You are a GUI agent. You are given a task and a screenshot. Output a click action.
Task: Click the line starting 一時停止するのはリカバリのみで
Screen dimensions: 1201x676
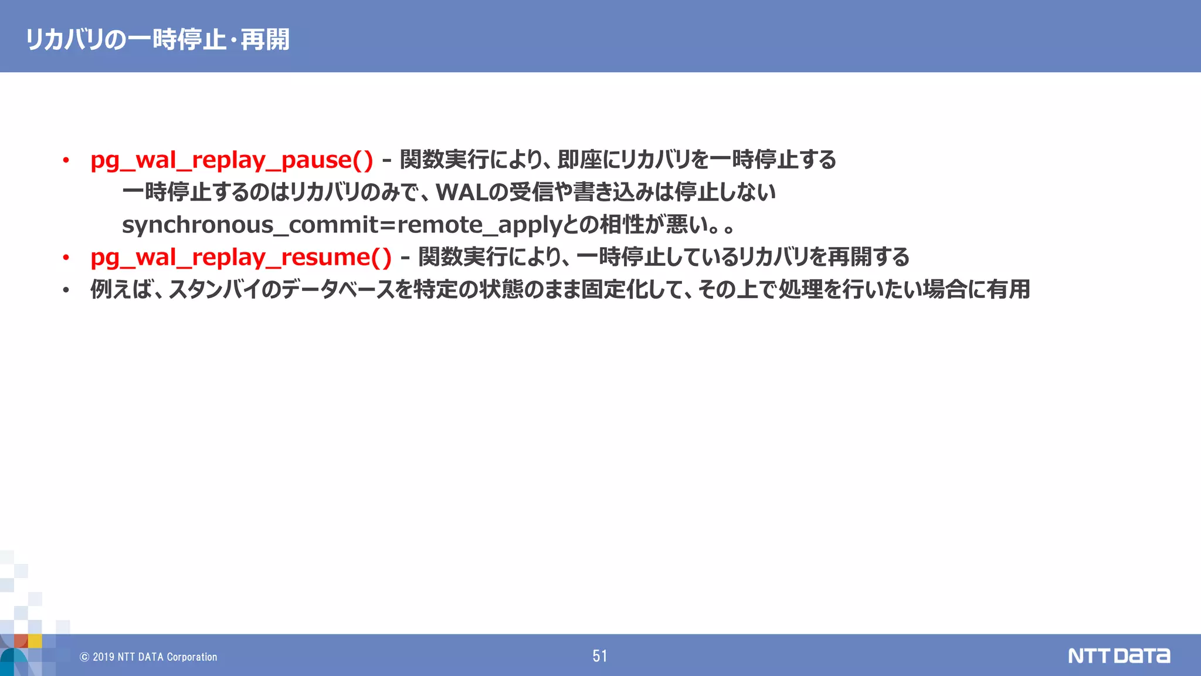[449, 192]
